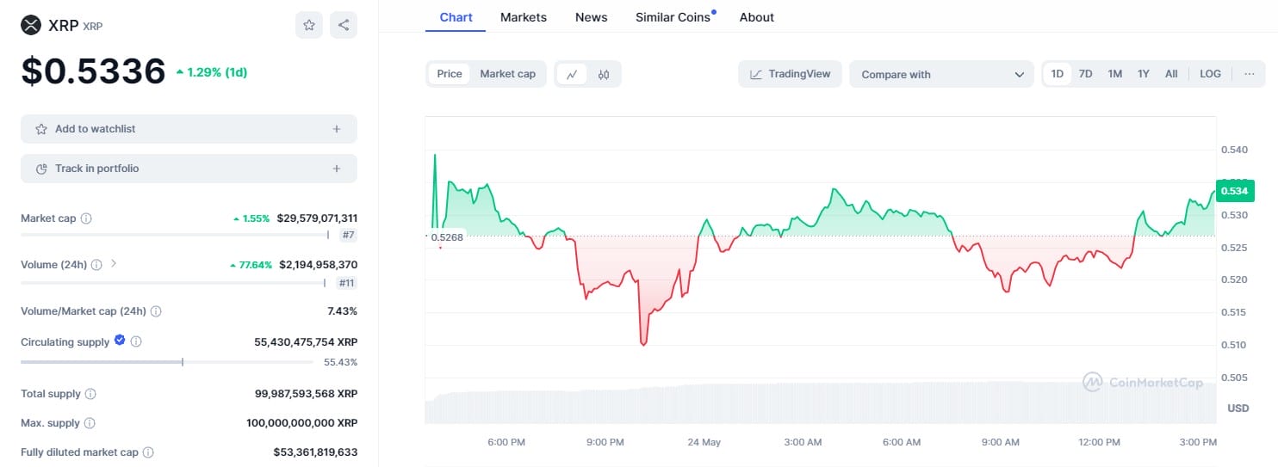The image size is (1278, 467).
Task: Expand the Volume (24h) chevron arrow
Action: [114, 264]
